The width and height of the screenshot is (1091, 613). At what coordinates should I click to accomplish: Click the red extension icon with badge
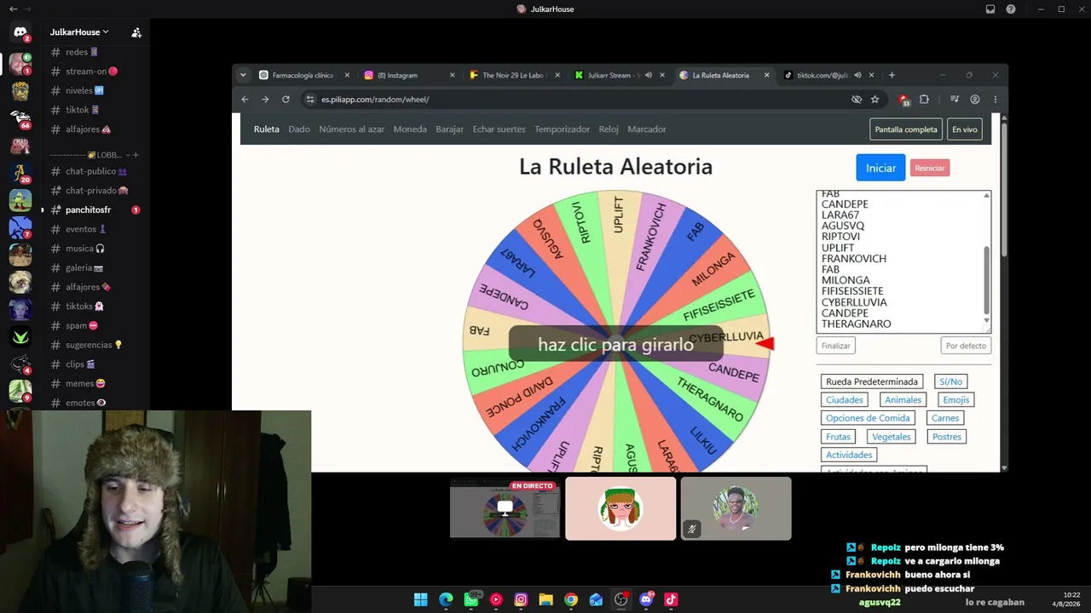coord(903,100)
